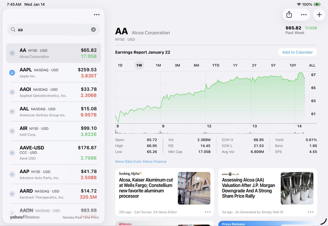328x226 pixels.
Task: Open aluminum cans thumbnail in Simply Wall St story
Action: [297, 188]
